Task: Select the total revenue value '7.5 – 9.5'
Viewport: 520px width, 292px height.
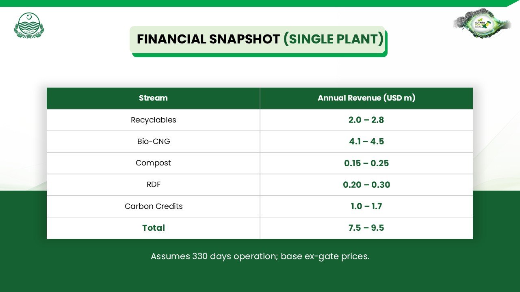Action: tap(366, 228)
